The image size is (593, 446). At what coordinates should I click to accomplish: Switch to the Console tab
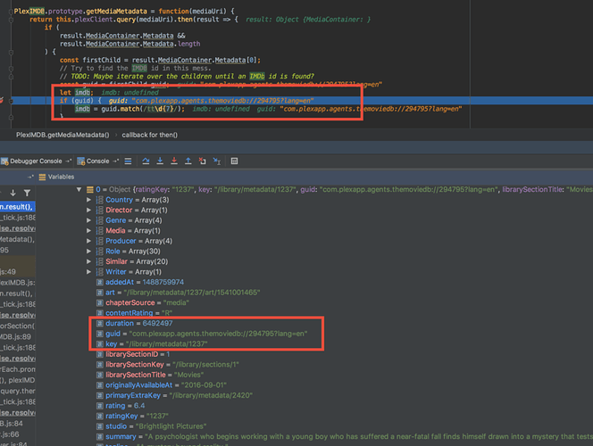pyautogui.click(x=95, y=161)
